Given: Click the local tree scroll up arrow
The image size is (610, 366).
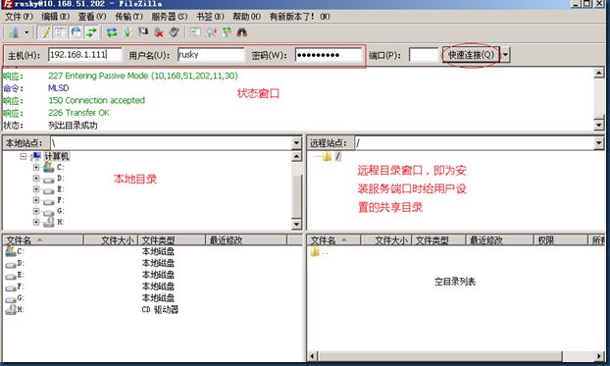Looking at the screenshot, I should (296, 157).
